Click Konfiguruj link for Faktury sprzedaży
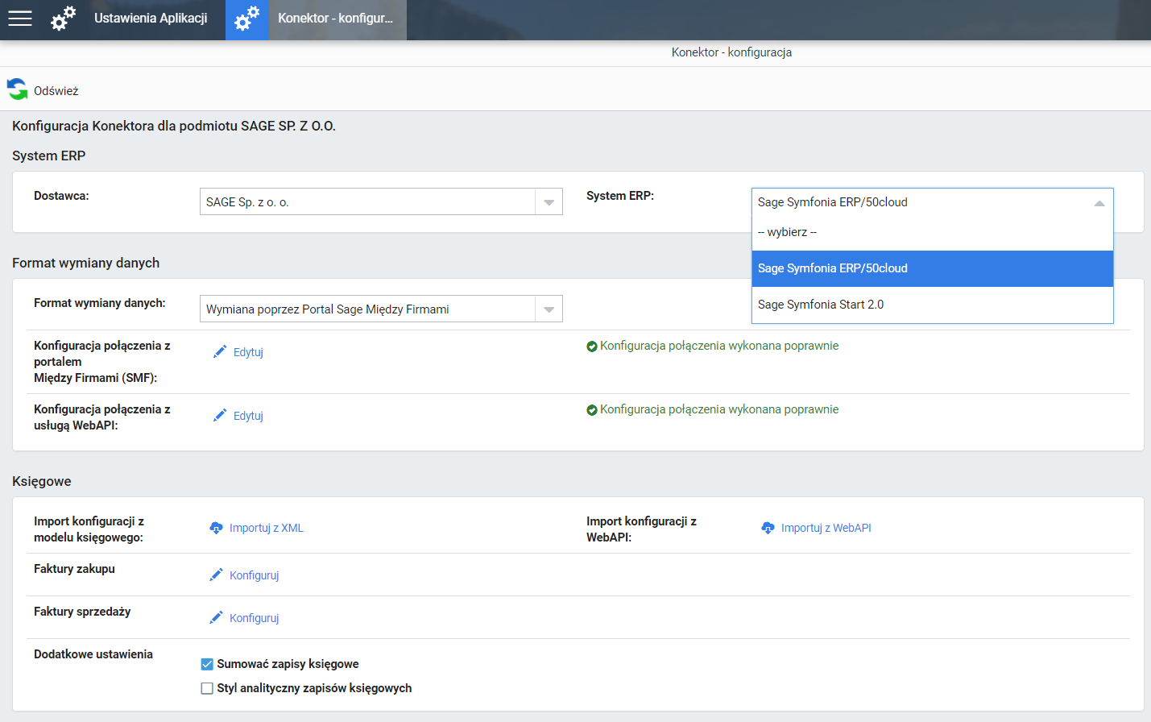The width and height of the screenshot is (1151, 722). coord(255,618)
